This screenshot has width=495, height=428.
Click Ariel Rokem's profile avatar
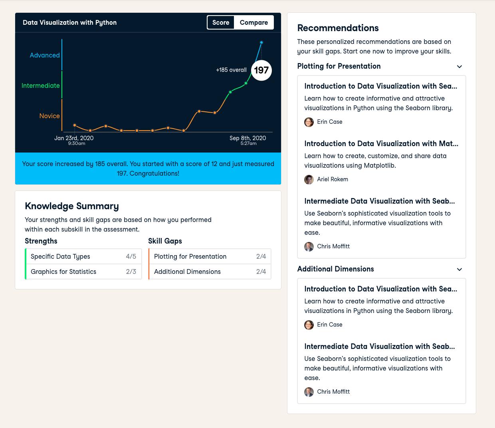pos(309,180)
